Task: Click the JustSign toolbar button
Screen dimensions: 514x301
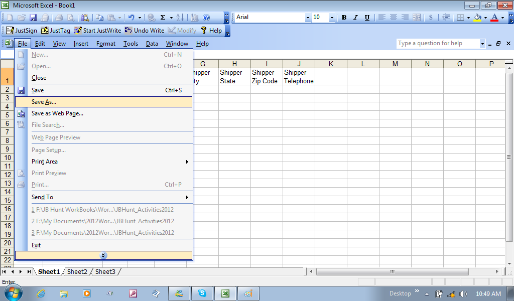Action: [21, 31]
